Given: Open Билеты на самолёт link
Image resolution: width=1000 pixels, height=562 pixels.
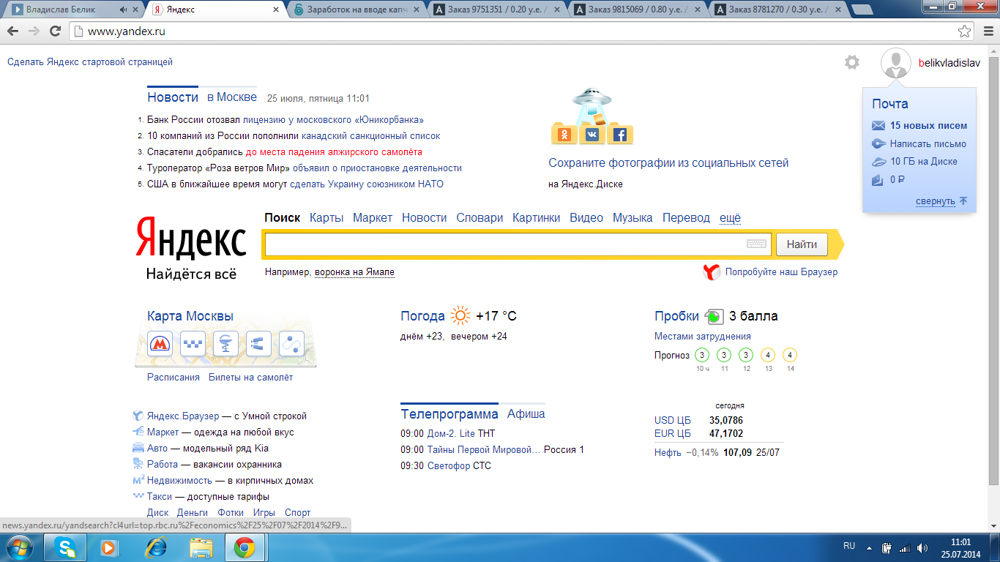Looking at the screenshot, I should [x=250, y=378].
